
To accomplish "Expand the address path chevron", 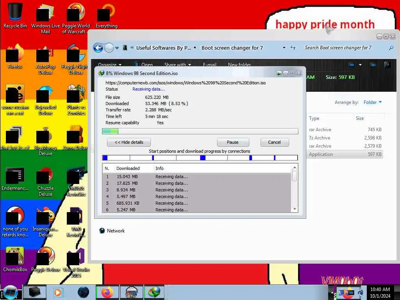I will tap(132, 48).
